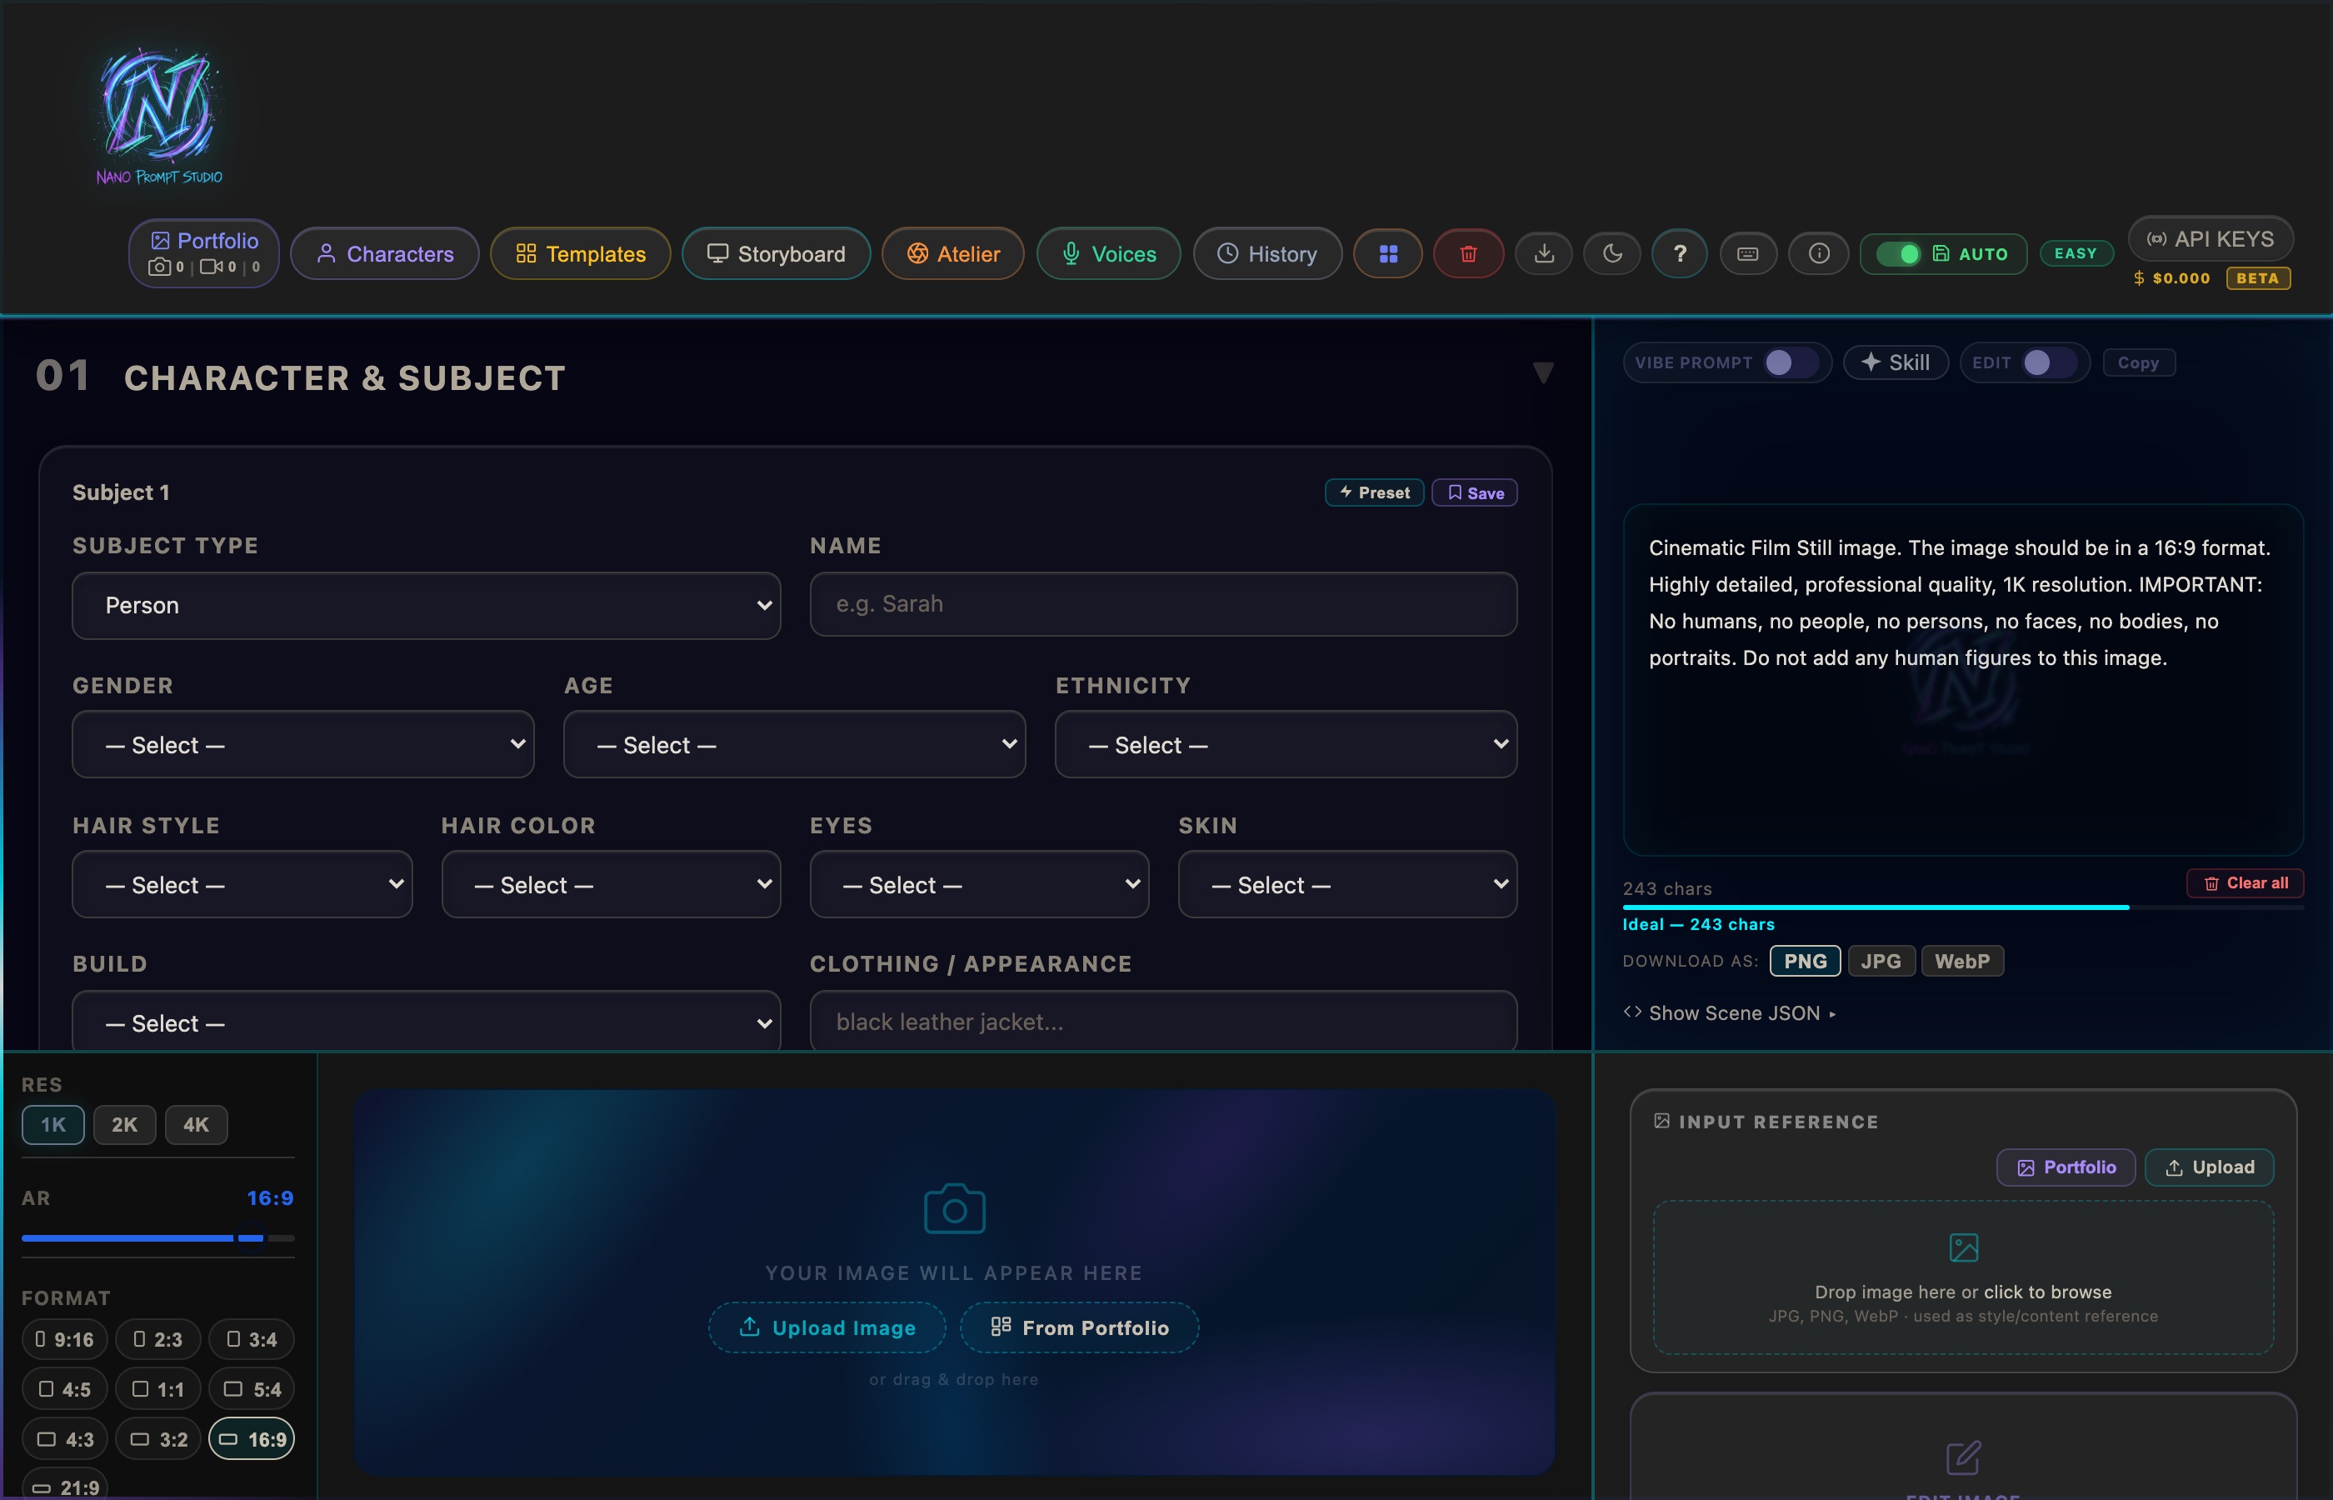Click the download icon in top toolbar
Image resolution: width=2333 pixels, height=1500 pixels.
(1543, 253)
